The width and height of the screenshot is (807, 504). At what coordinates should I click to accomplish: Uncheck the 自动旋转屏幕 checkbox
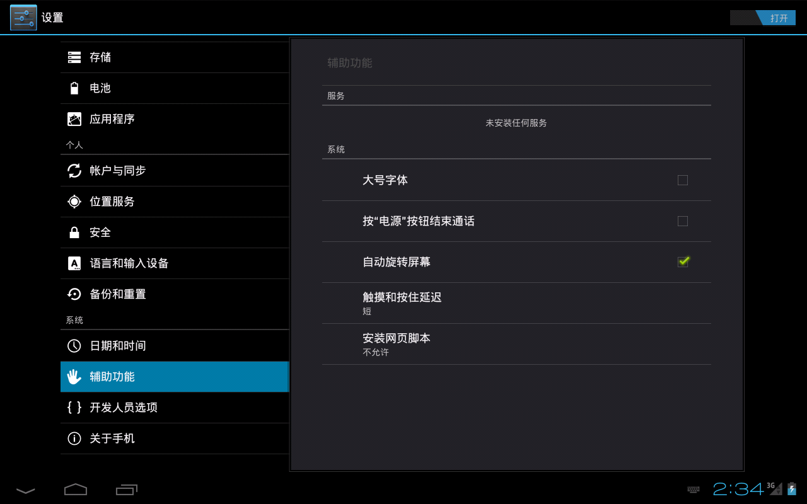[x=683, y=261]
